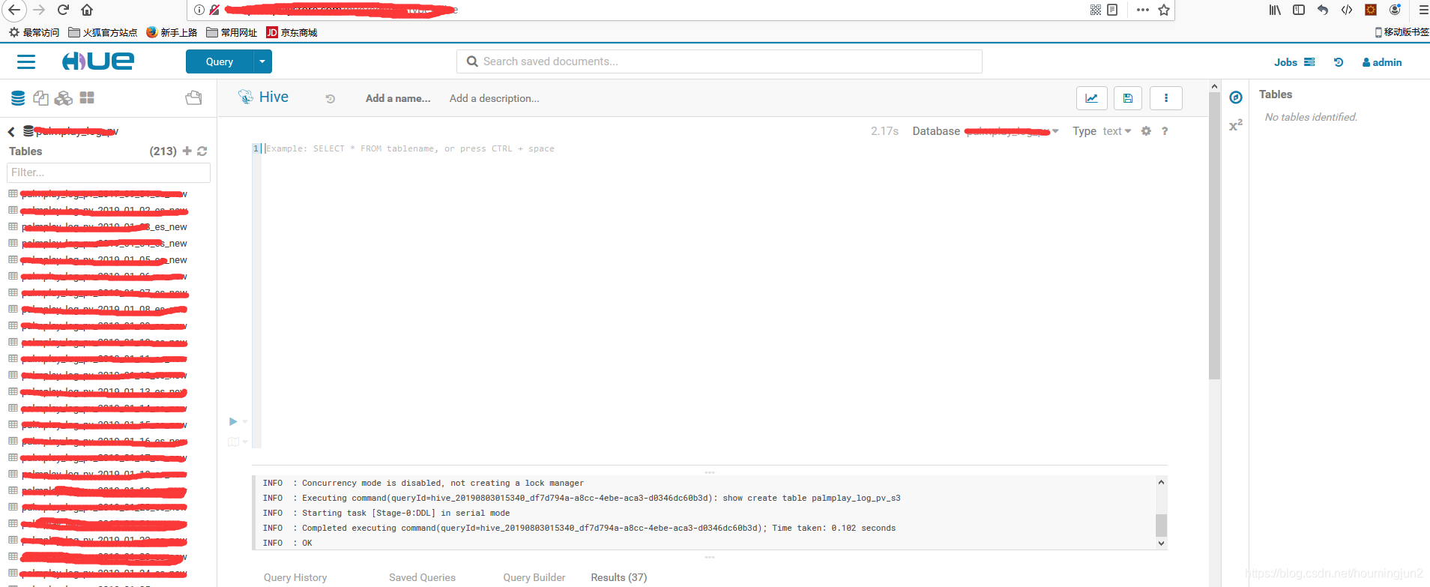Click the log panel scroll up arrow
Viewport: 1430px width, 587px height.
coord(1161,482)
